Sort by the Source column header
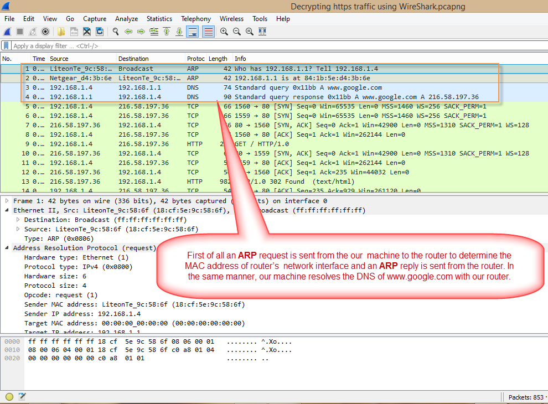This screenshot has height=404, width=548. click(x=82, y=59)
